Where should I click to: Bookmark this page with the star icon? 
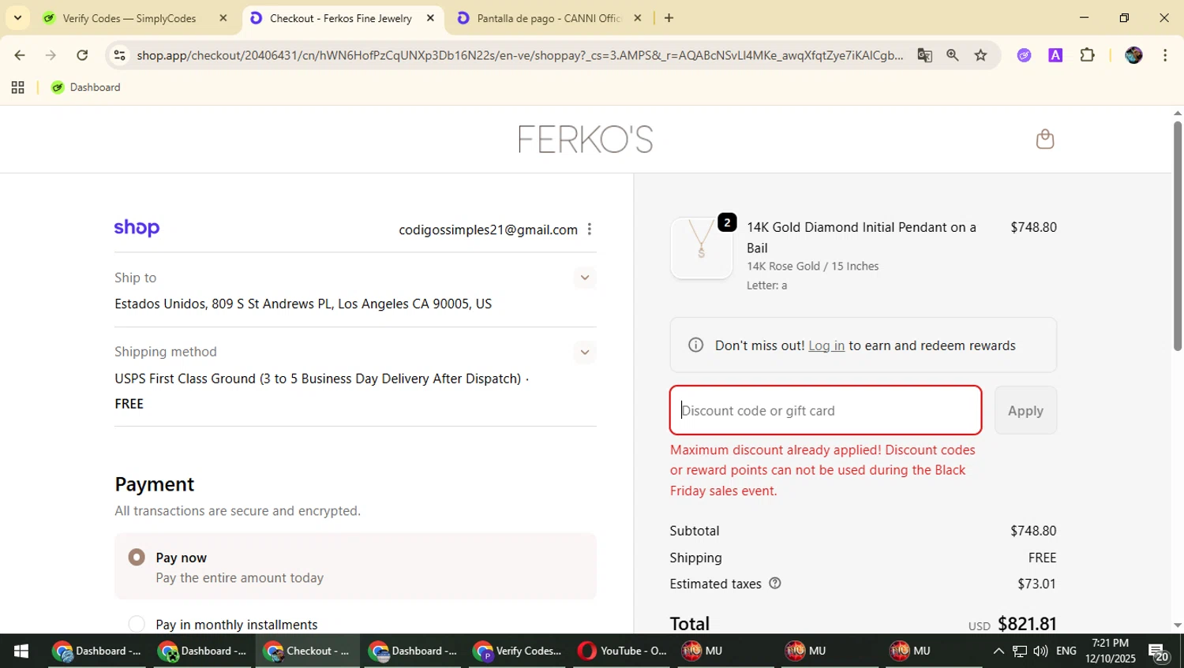click(x=980, y=55)
